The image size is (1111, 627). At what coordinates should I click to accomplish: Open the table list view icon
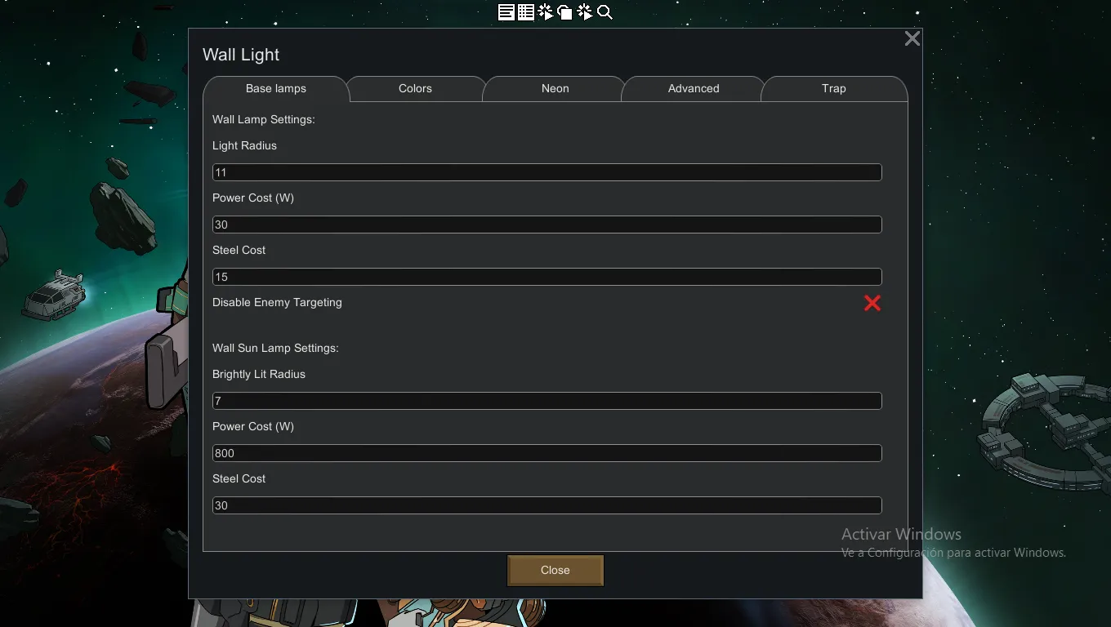526,12
